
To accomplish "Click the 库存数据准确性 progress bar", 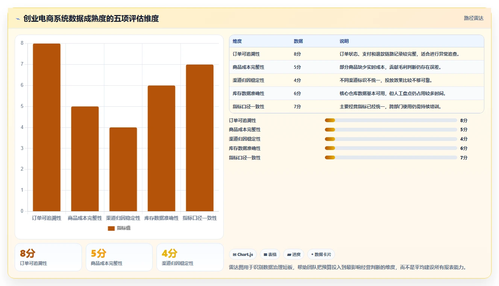I will [x=391, y=148].
